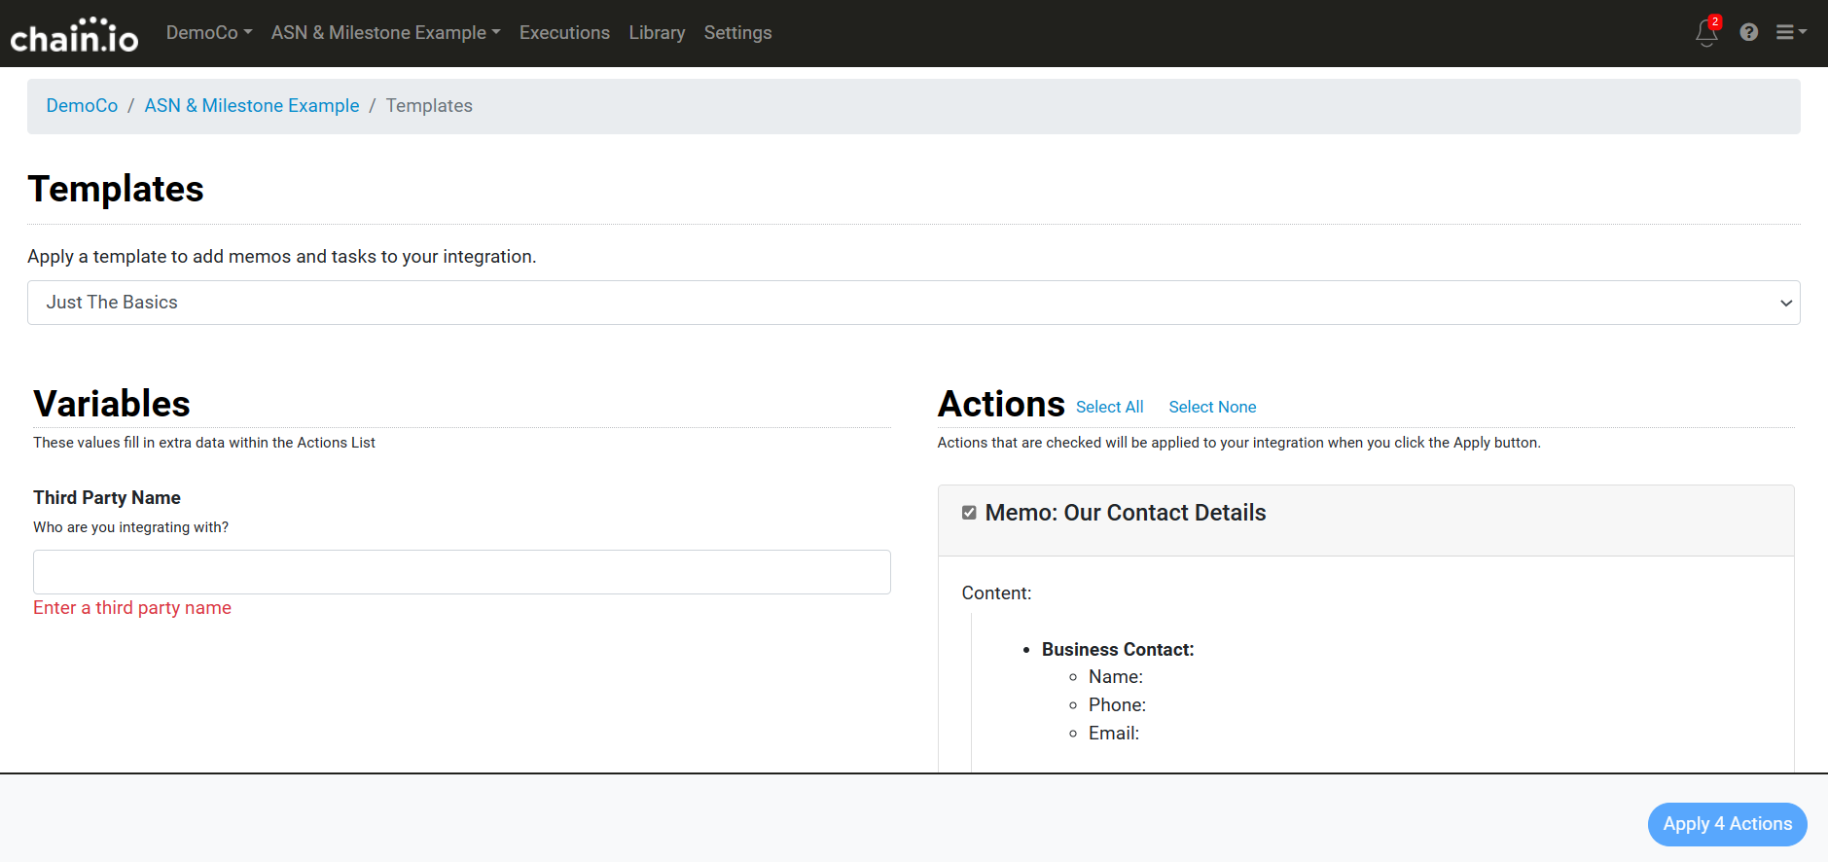This screenshot has width=1828, height=862.
Task: Click Select All actions link
Action: (x=1109, y=407)
